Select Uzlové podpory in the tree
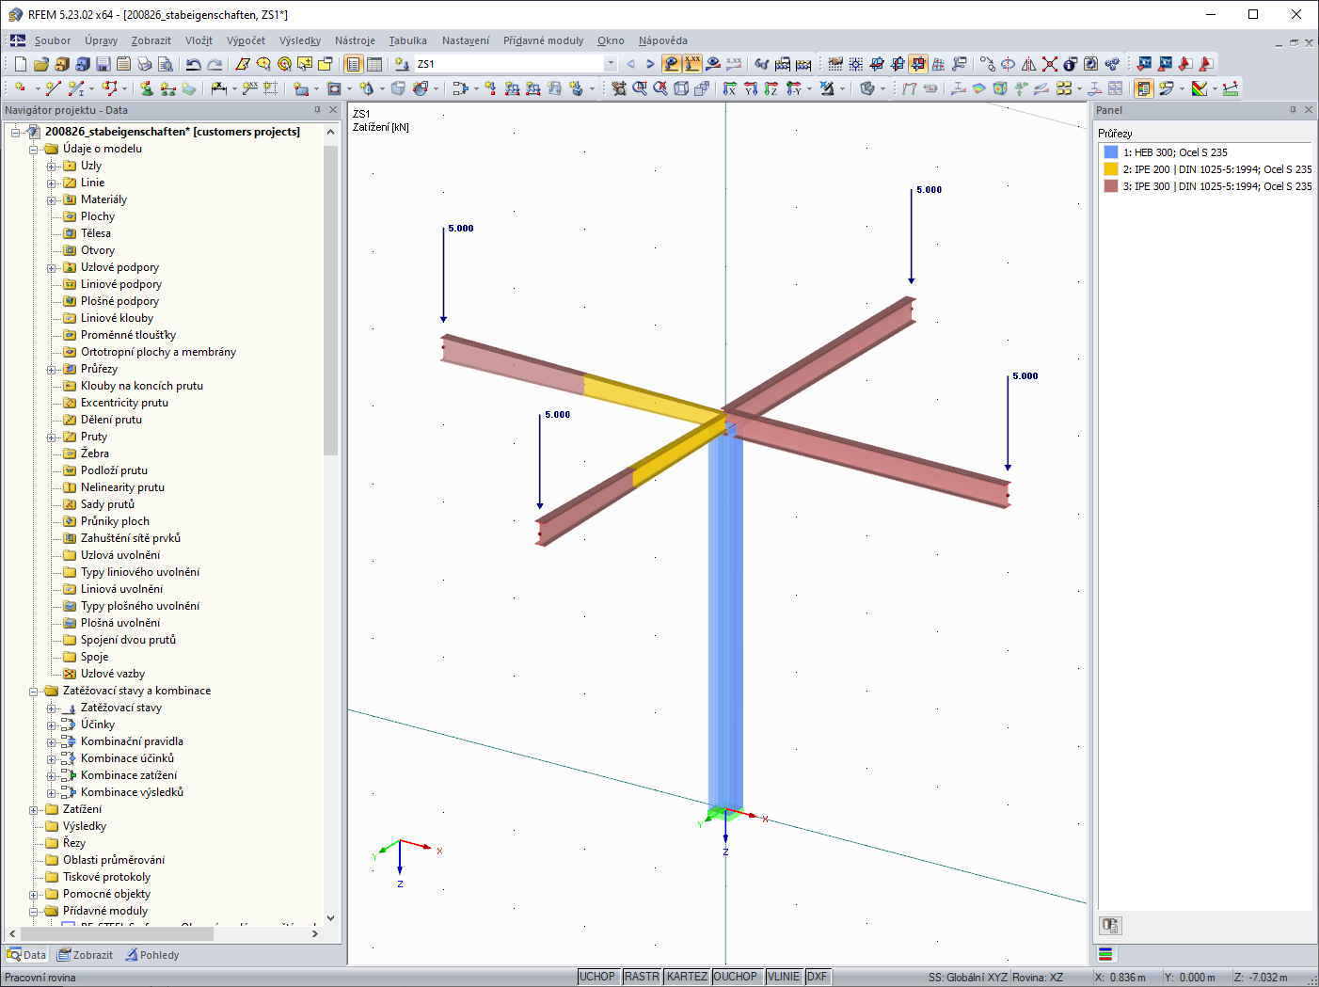This screenshot has width=1319, height=987. pos(119,267)
